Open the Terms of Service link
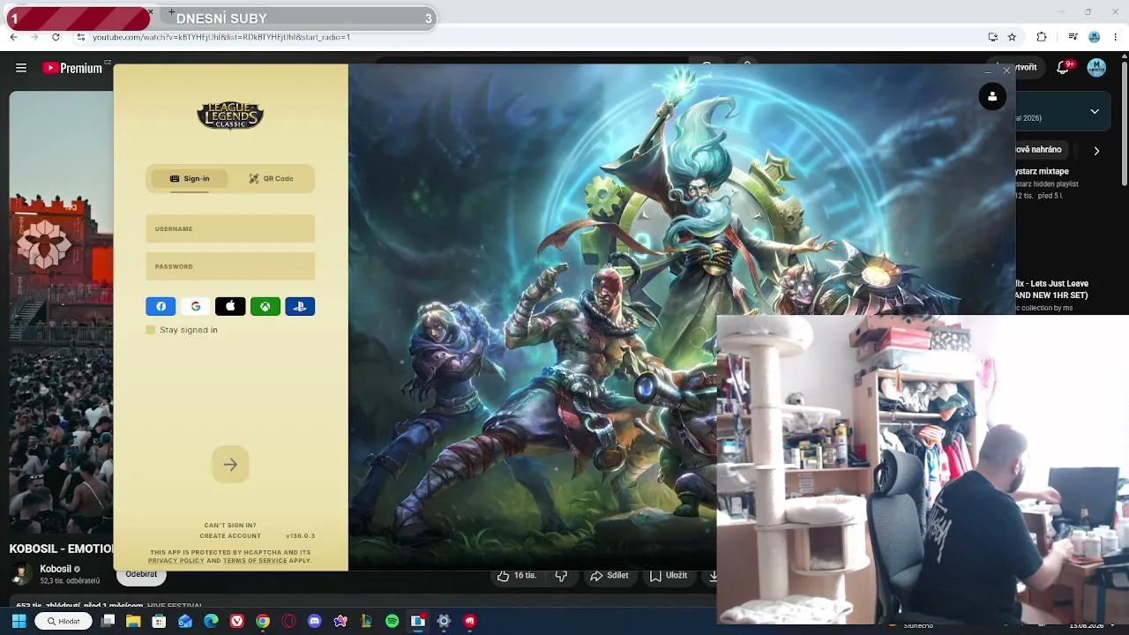This screenshot has width=1129, height=635. click(255, 561)
